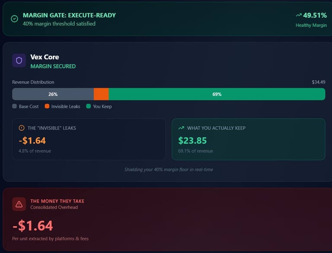Image resolution: width=332 pixels, height=253 pixels.
Task: Click the gray Base Cost legend swatch
Action: click(15, 106)
